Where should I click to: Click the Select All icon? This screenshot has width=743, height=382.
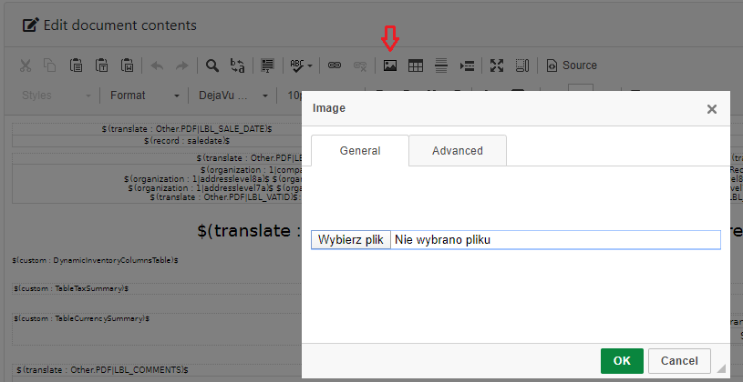tap(268, 65)
